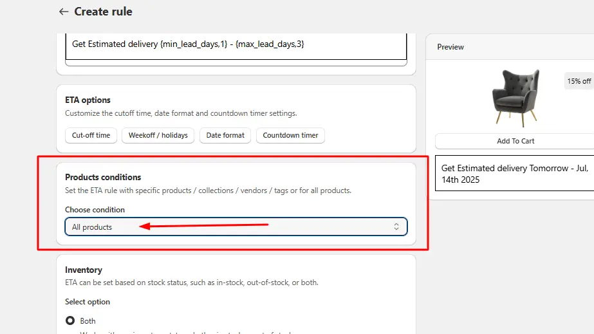Go back using the arrow beside Create rule
The height and width of the screenshot is (334, 594).
64,12
